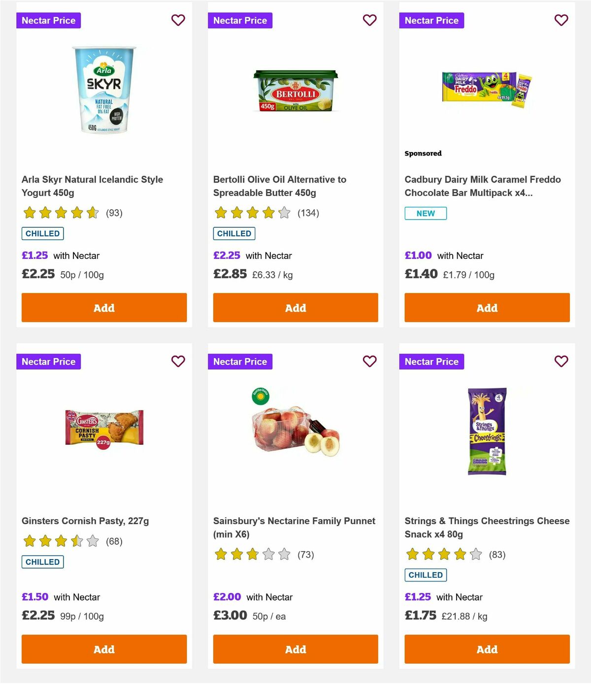Click the Nectar Price badge on Arla Skyr
591x684 pixels.
pyautogui.click(x=48, y=20)
